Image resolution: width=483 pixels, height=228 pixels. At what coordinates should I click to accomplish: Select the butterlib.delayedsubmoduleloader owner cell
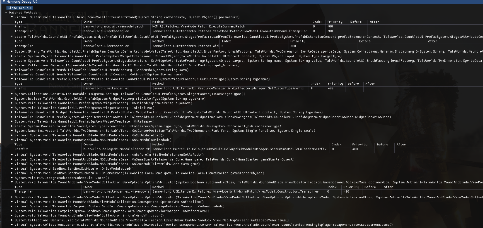click(117, 149)
